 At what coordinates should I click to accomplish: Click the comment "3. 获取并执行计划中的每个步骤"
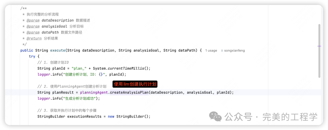pos(67,110)
